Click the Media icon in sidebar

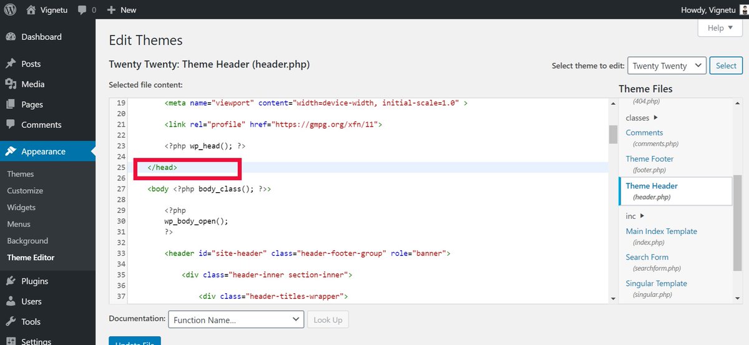(11, 84)
